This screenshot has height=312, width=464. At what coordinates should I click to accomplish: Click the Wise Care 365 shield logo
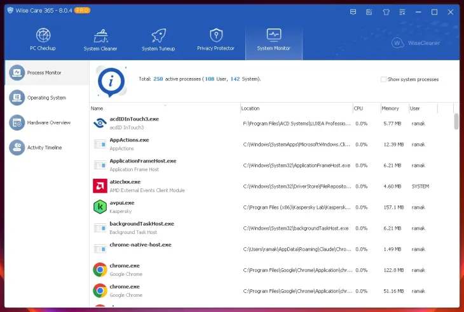point(10,10)
